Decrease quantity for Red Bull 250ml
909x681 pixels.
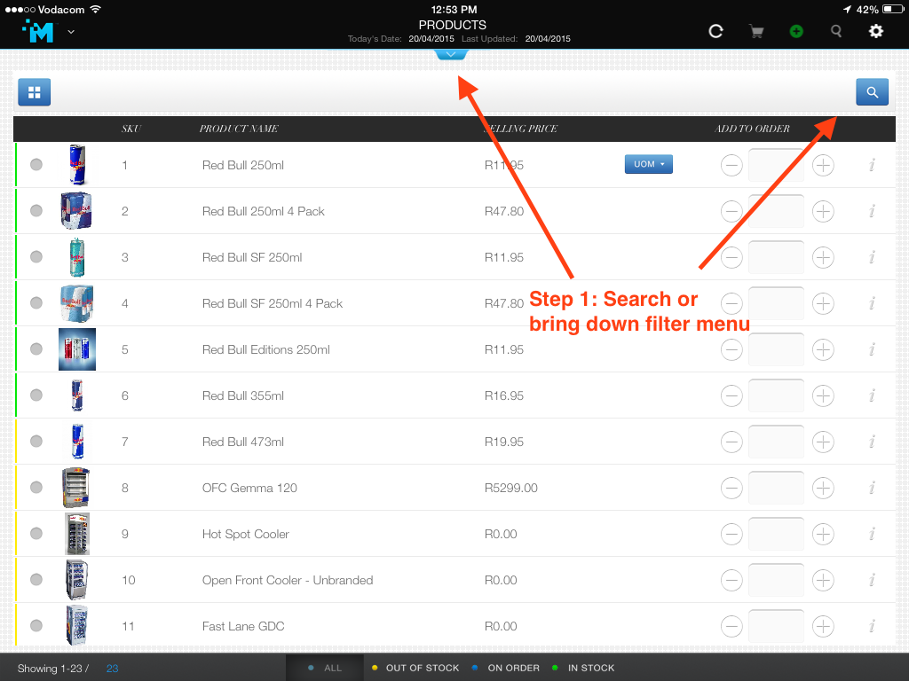731,166
